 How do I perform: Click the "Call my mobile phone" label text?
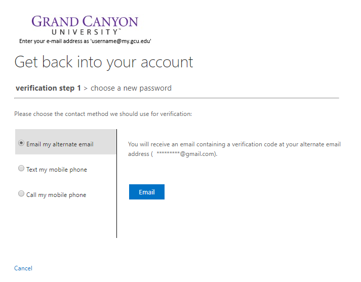pyautogui.click(x=56, y=195)
